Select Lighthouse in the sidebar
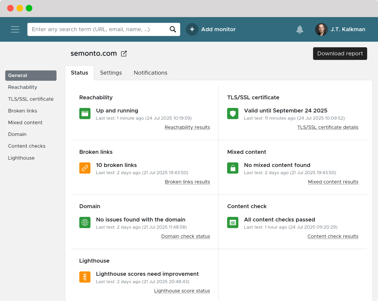 pyautogui.click(x=21, y=158)
